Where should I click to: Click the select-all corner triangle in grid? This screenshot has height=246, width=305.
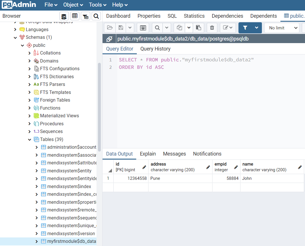point(110,170)
